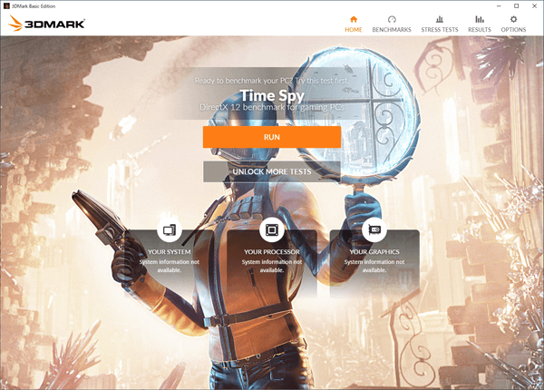
Task: Click the Stress Tests bar icon
Action: pyautogui.click(x=440, y=19)
